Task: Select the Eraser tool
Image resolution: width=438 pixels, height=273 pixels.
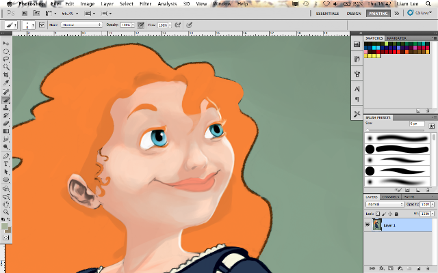Action: 6,123
